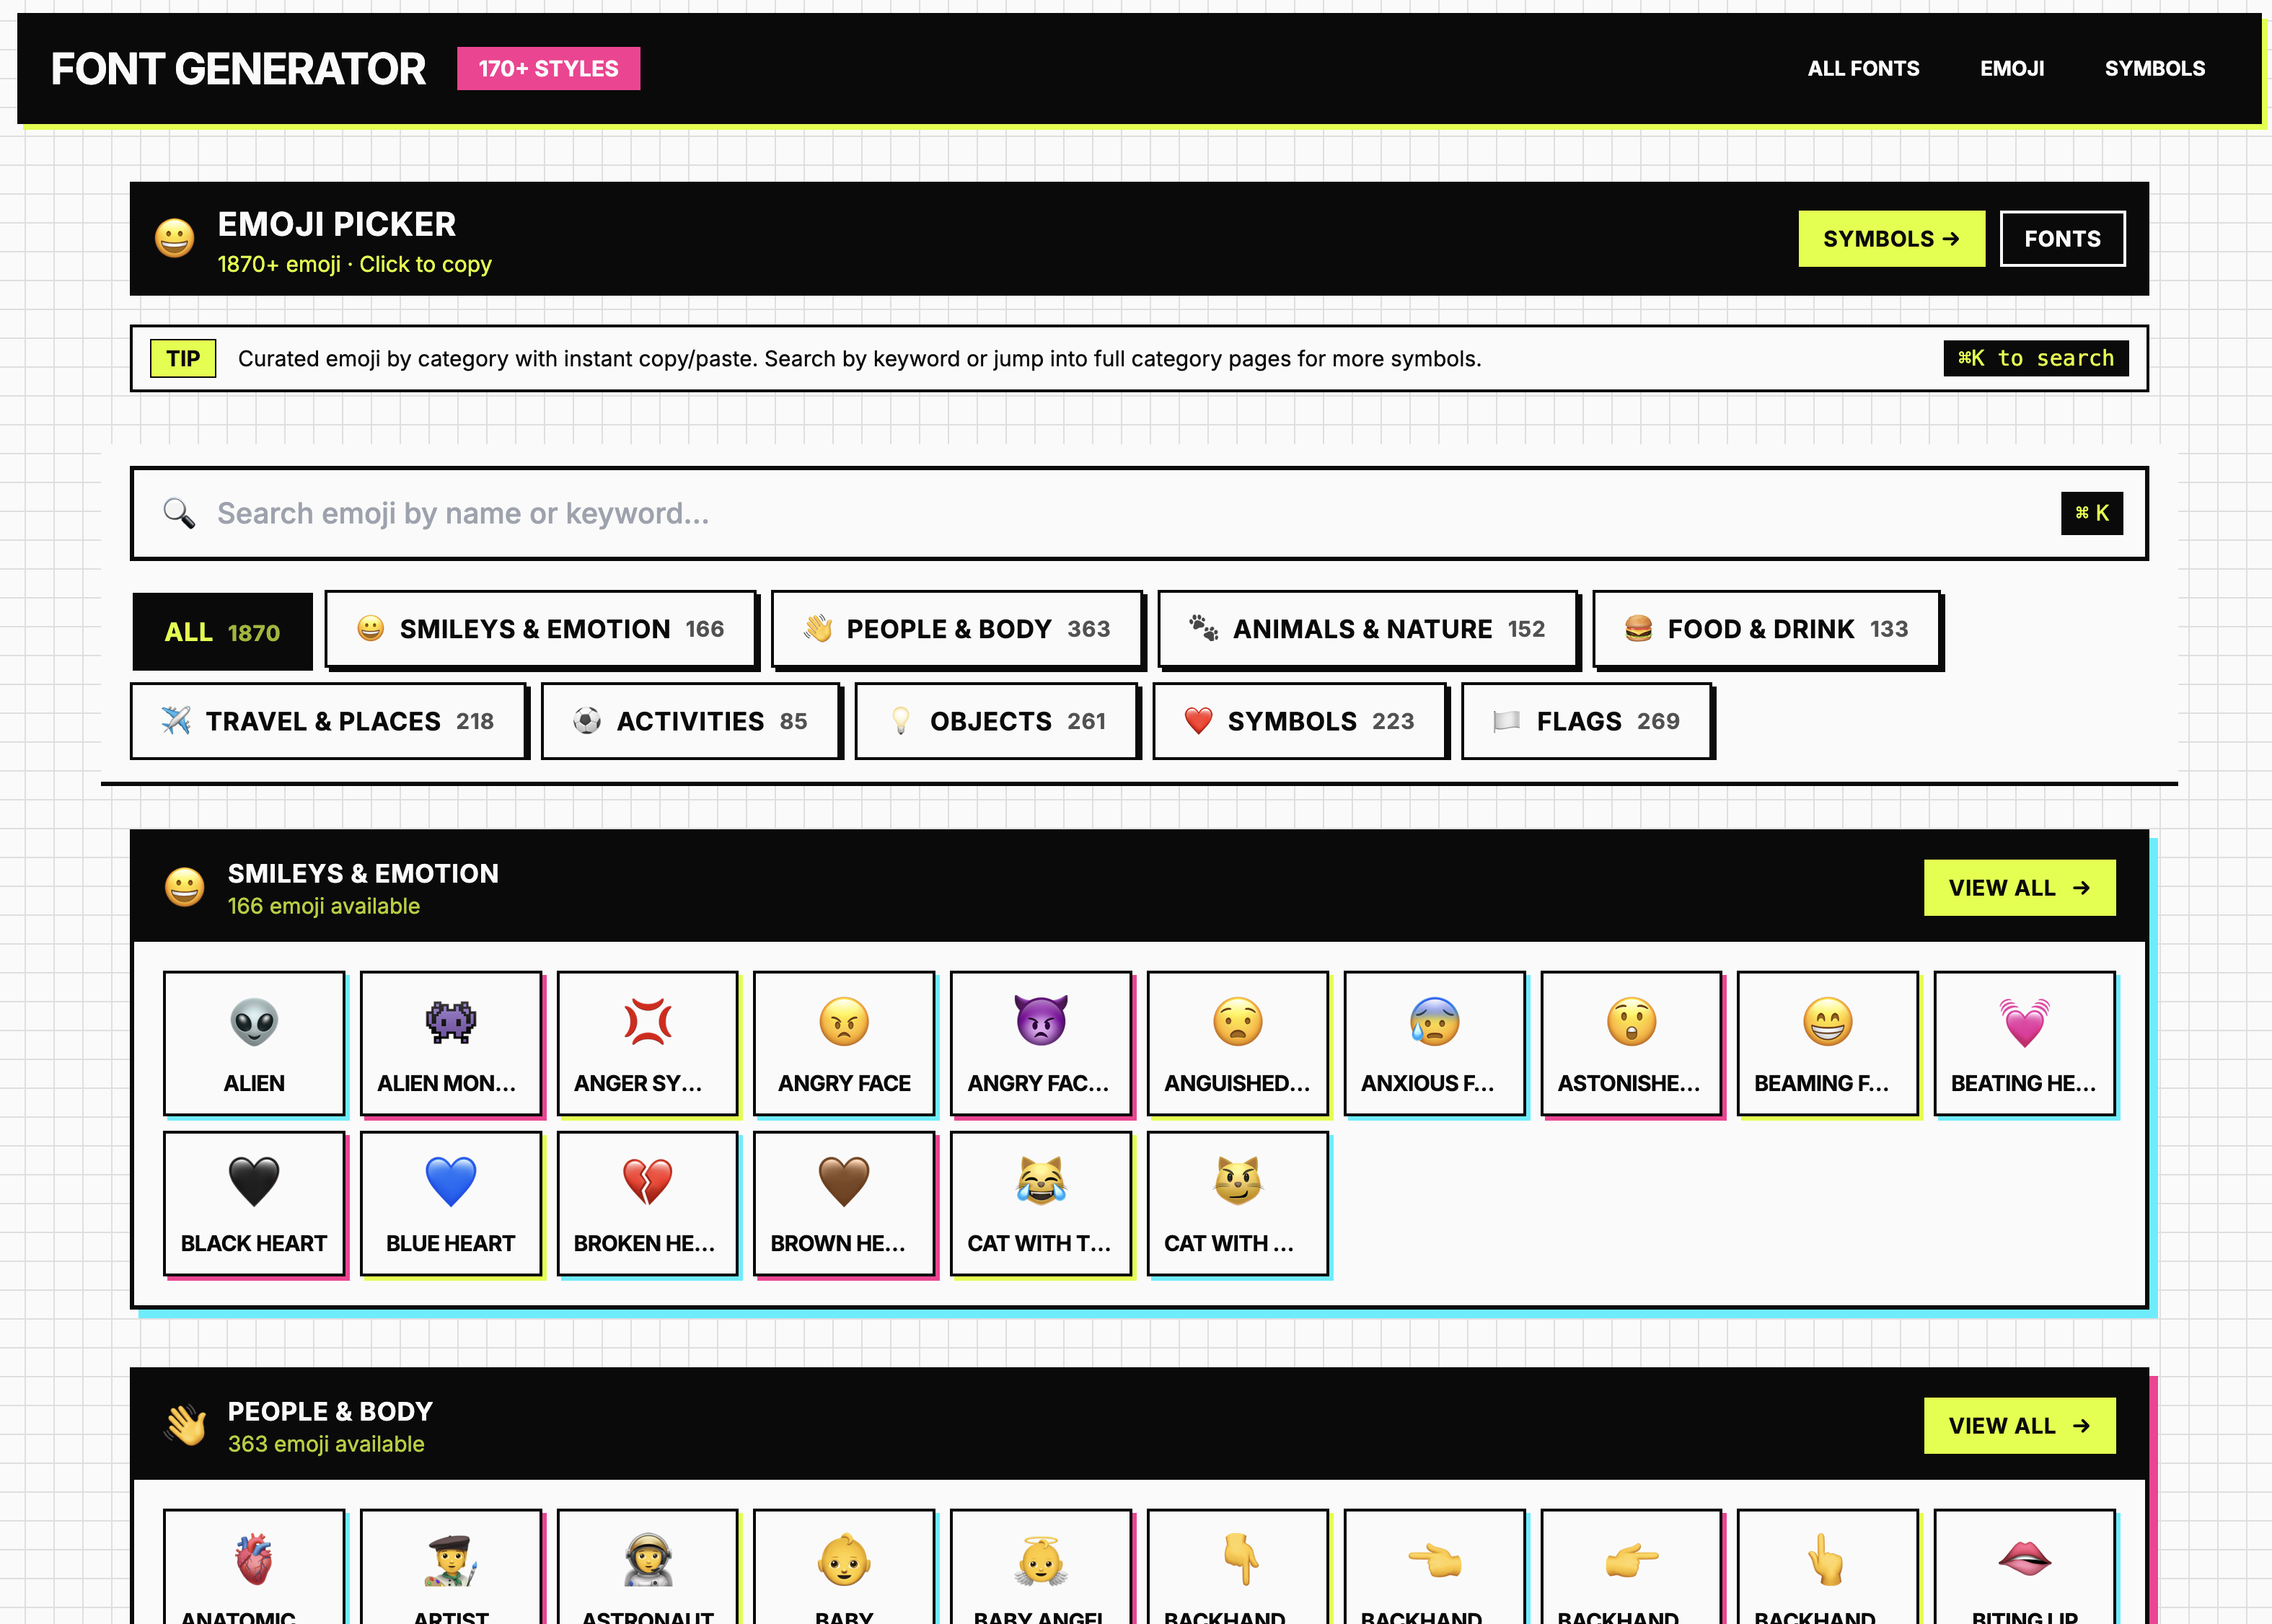2272x1624 pixels.
Task: Copy the Alien emoji
Action: (x=253, y=1043)
